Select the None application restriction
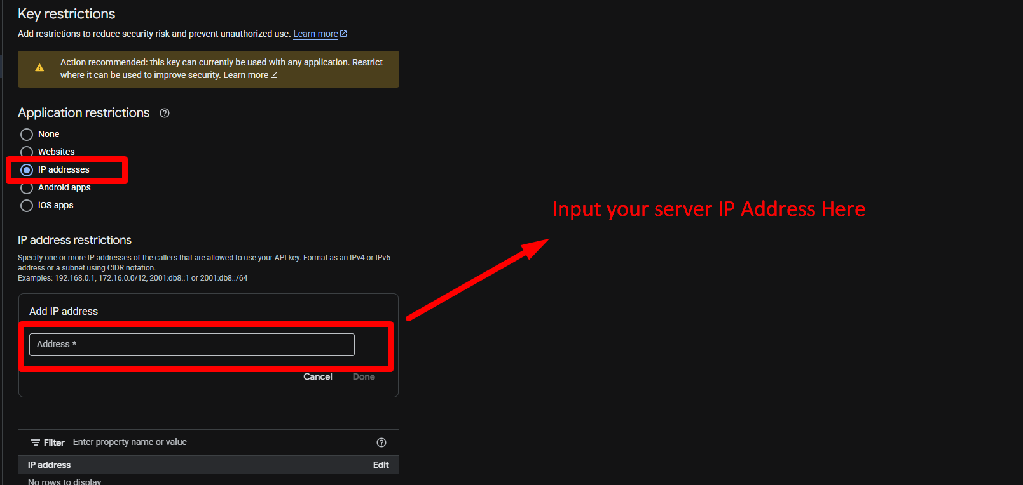The height and width of the screenshot is (485, 1023). point(27,135)
